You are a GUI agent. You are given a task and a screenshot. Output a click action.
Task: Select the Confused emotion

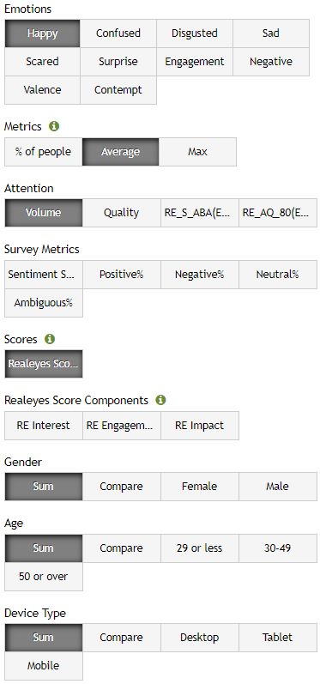pos(118,33)
